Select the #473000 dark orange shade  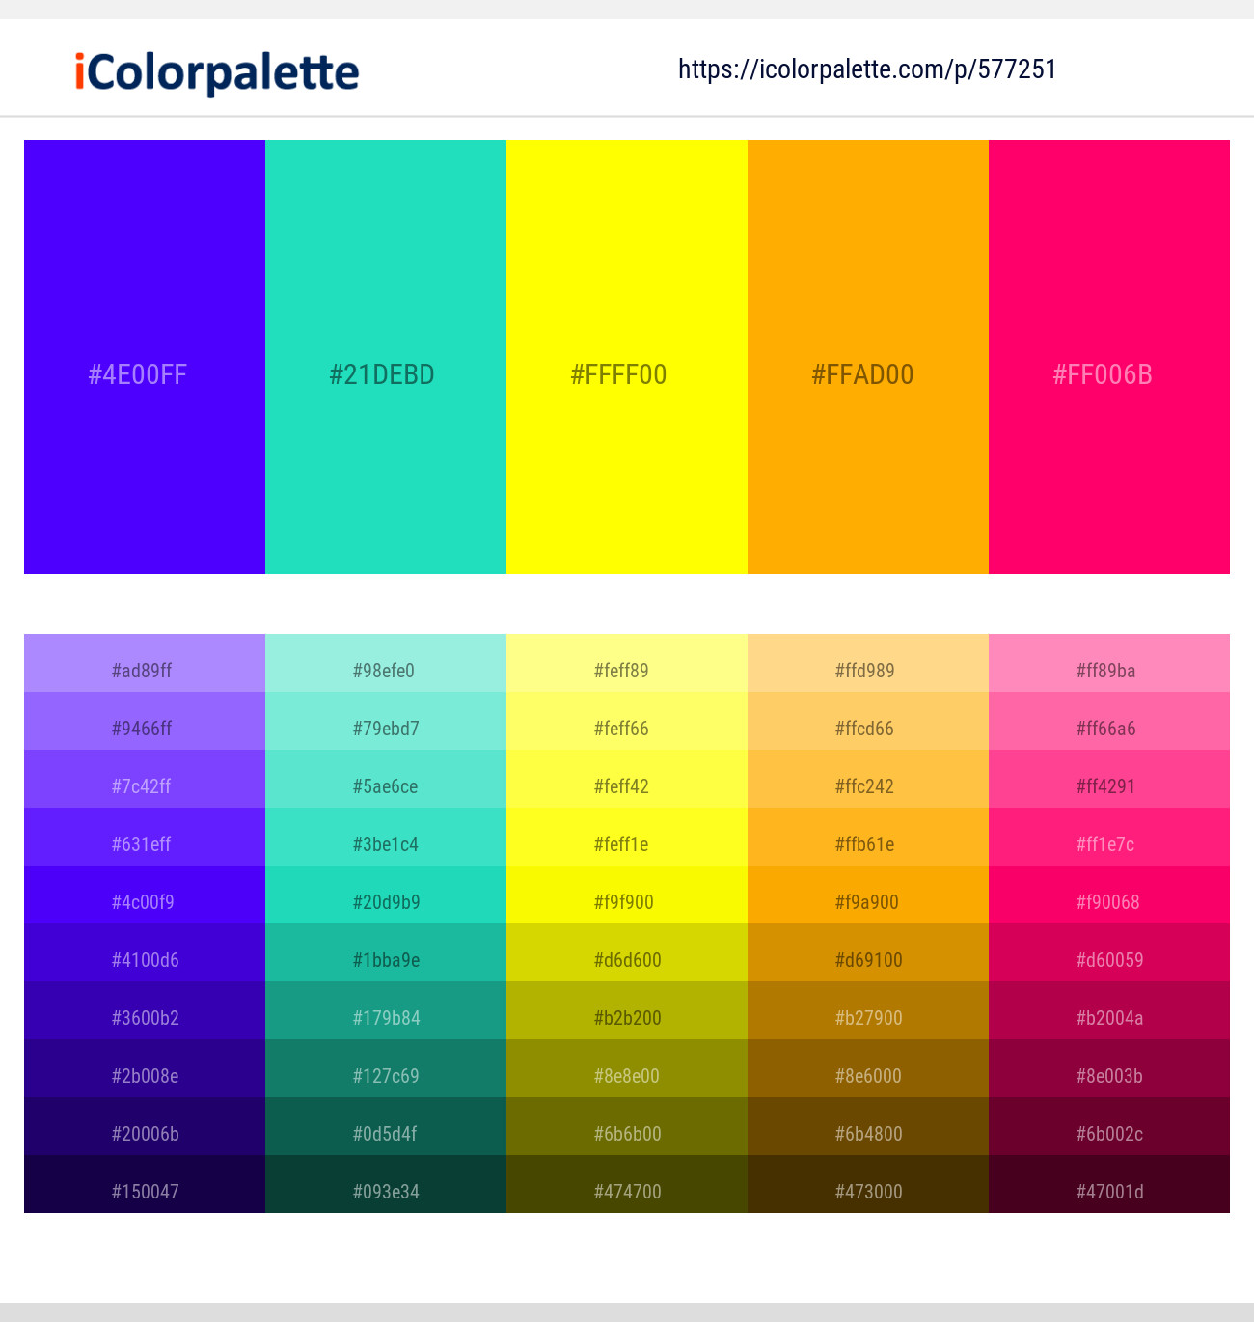[867, 1191]
